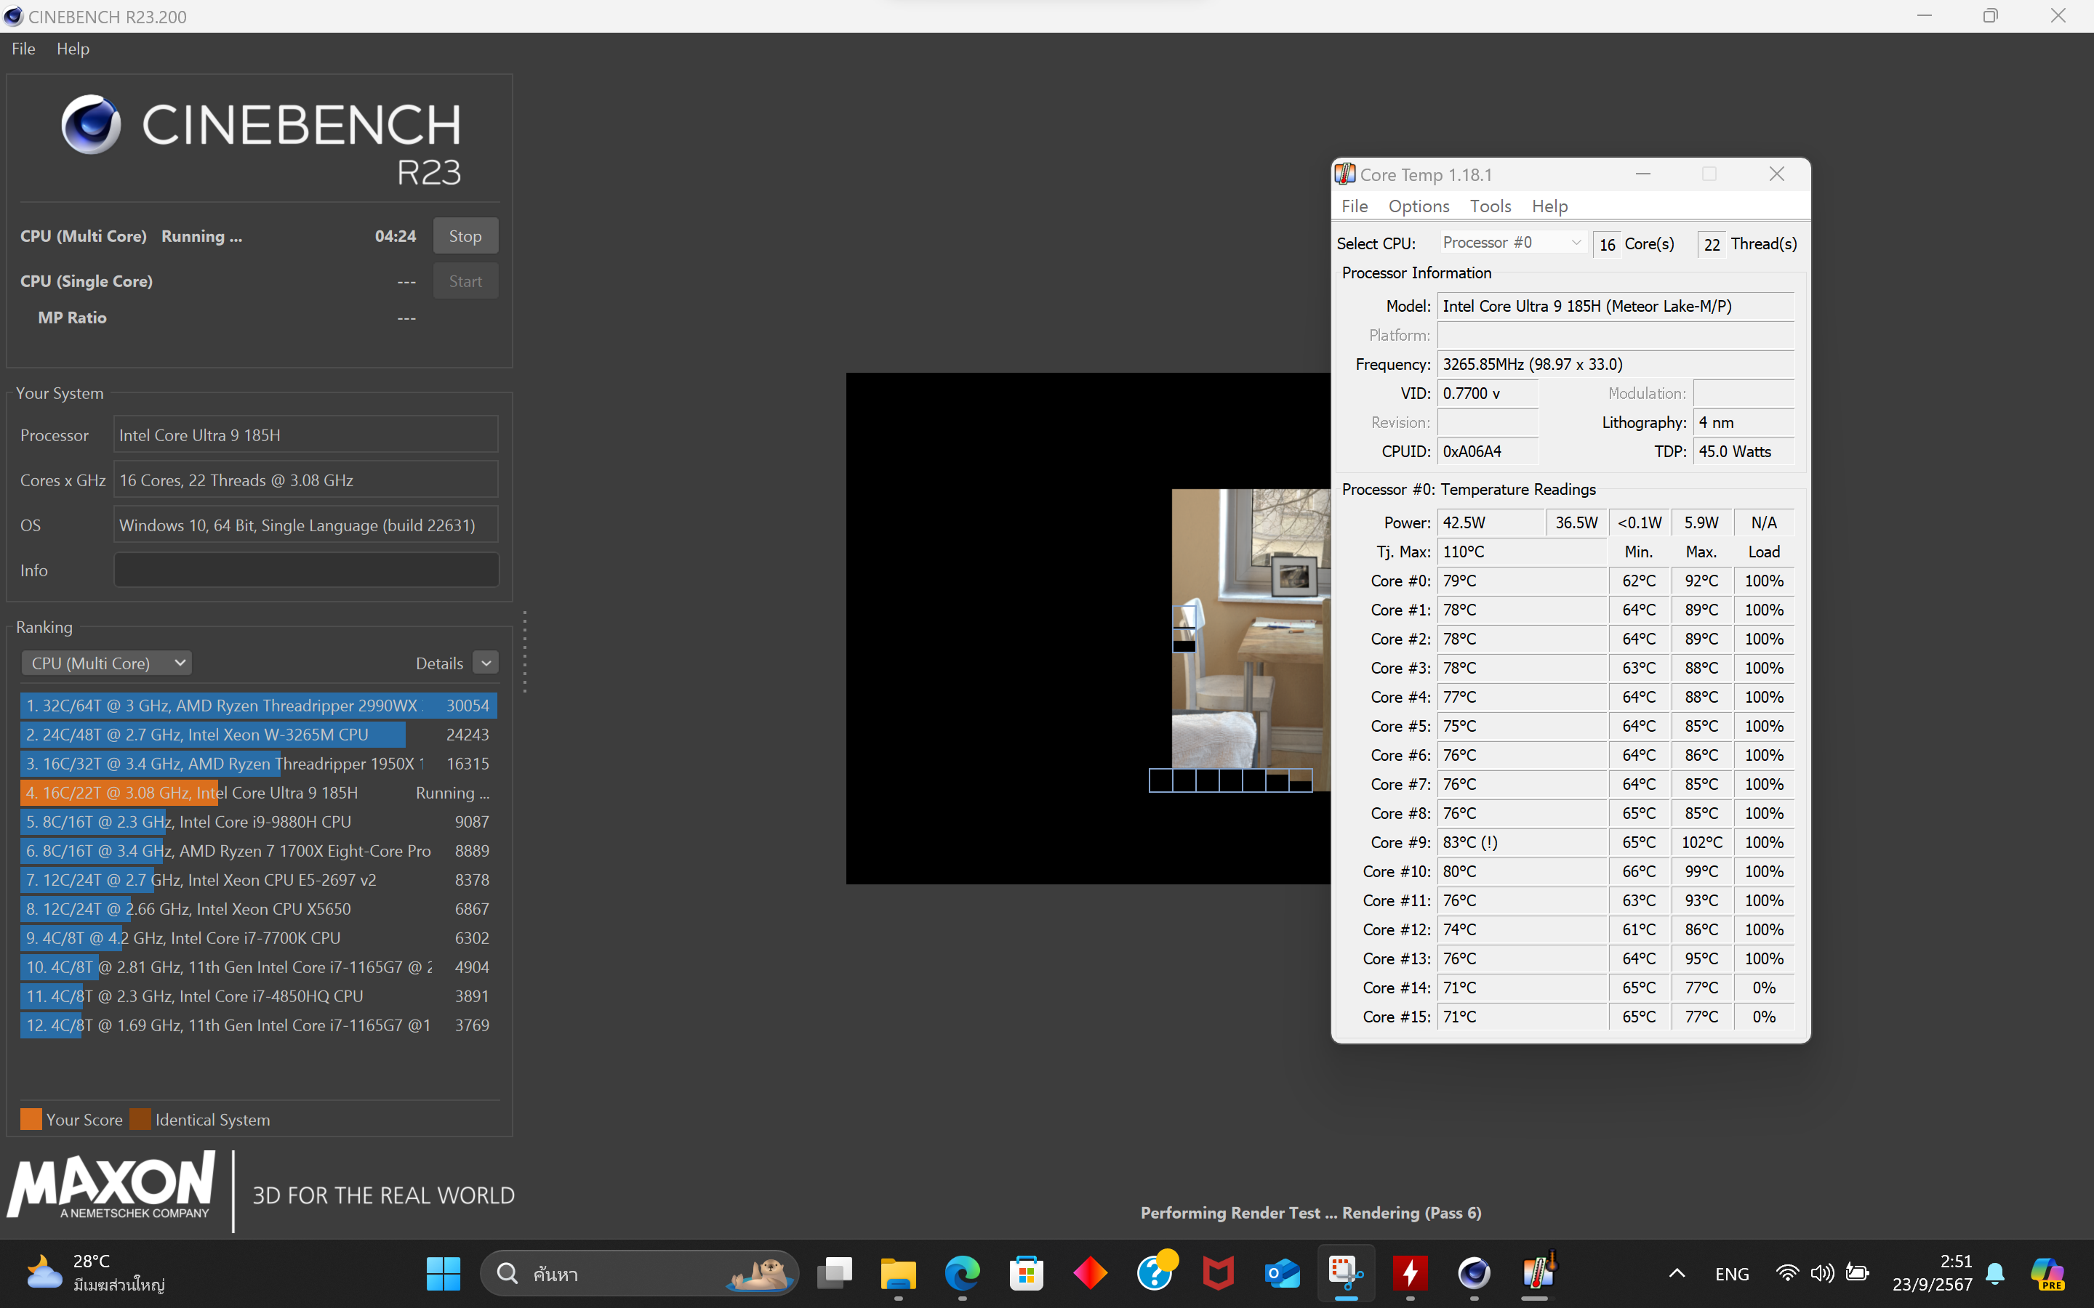The width and height of the screenshot is (2094, 1308).
Task: Select the Xeon W-3265M ranking row
Action: coord(258,735)
